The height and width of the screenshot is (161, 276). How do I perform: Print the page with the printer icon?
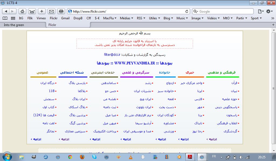tap(61, 11)
